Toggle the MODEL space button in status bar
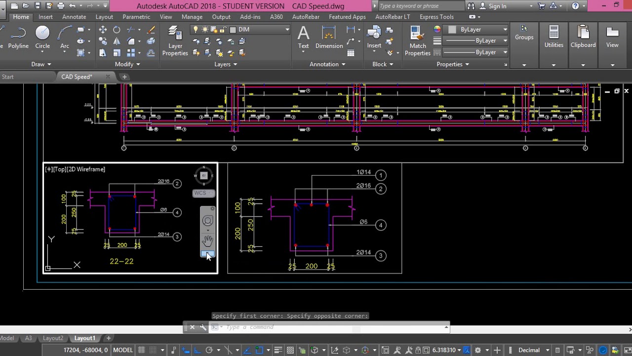This screenshot has width=632, height=356. (x=123, y=350)
